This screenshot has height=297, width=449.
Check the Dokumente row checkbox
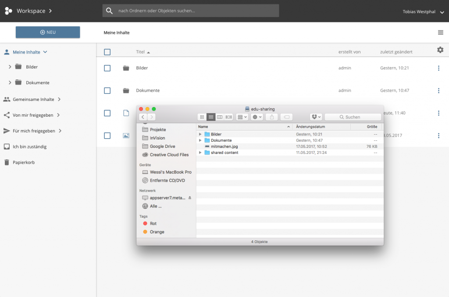107,90
